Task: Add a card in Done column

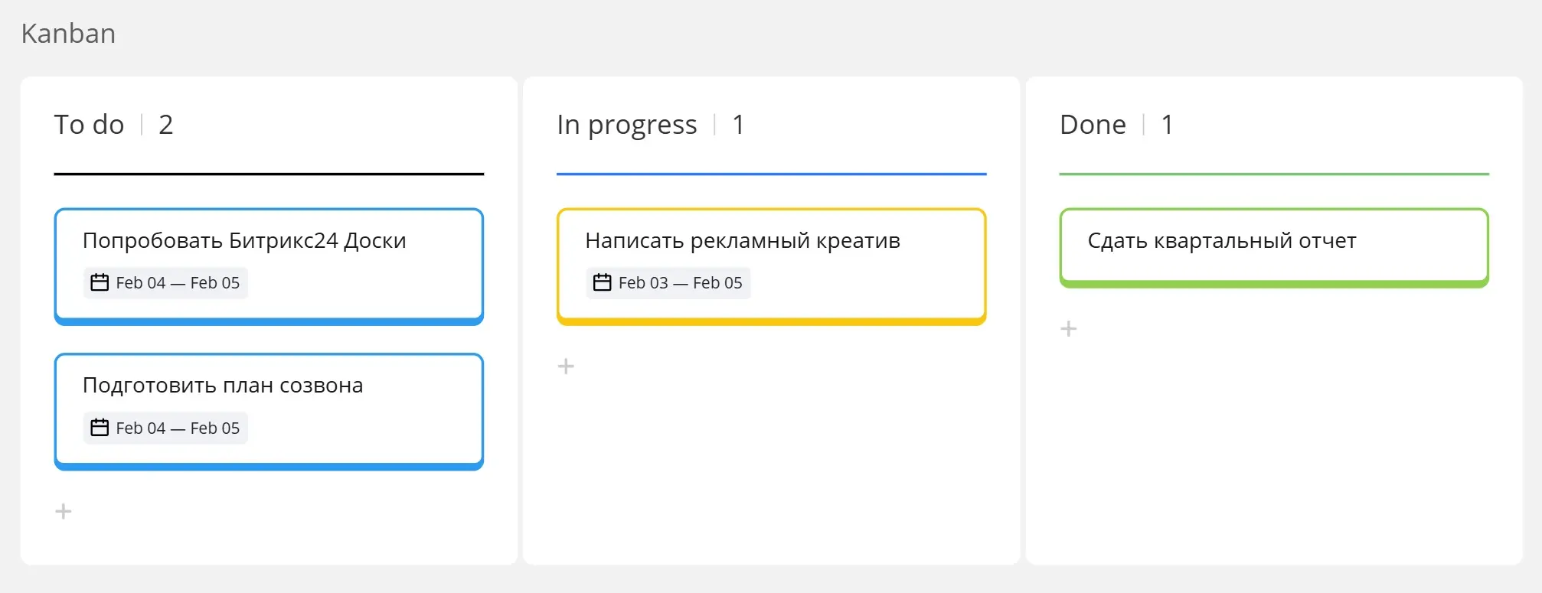Action: (x=1068, y=329)
